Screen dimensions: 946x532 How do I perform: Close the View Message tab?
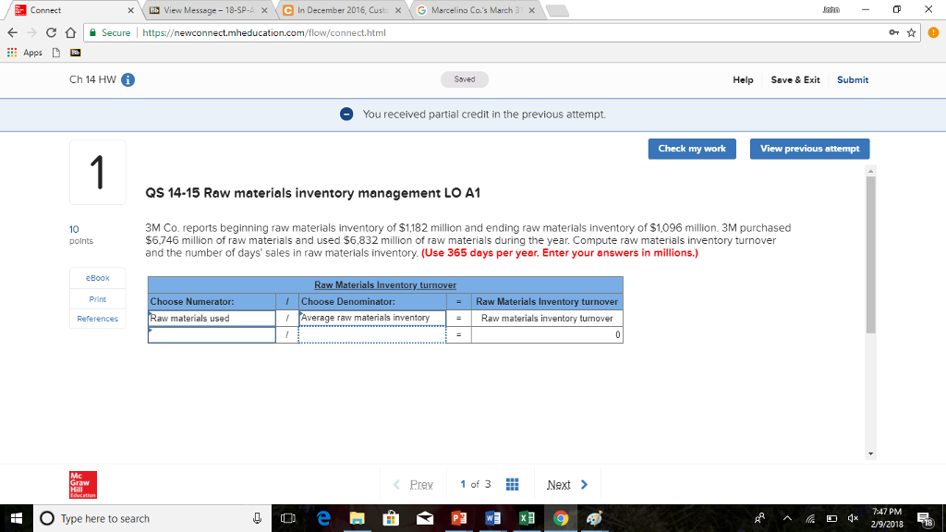pos(264,10)
